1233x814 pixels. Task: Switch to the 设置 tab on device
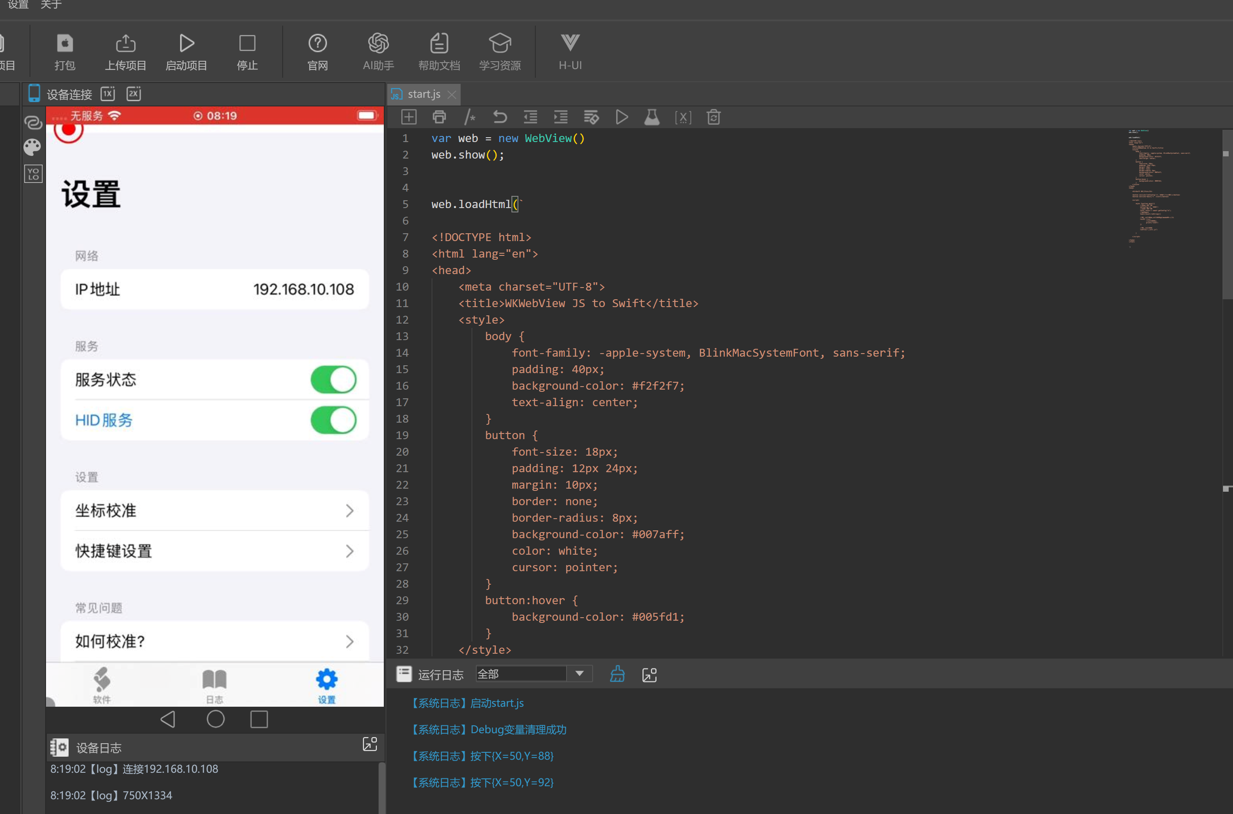[327, 685]
